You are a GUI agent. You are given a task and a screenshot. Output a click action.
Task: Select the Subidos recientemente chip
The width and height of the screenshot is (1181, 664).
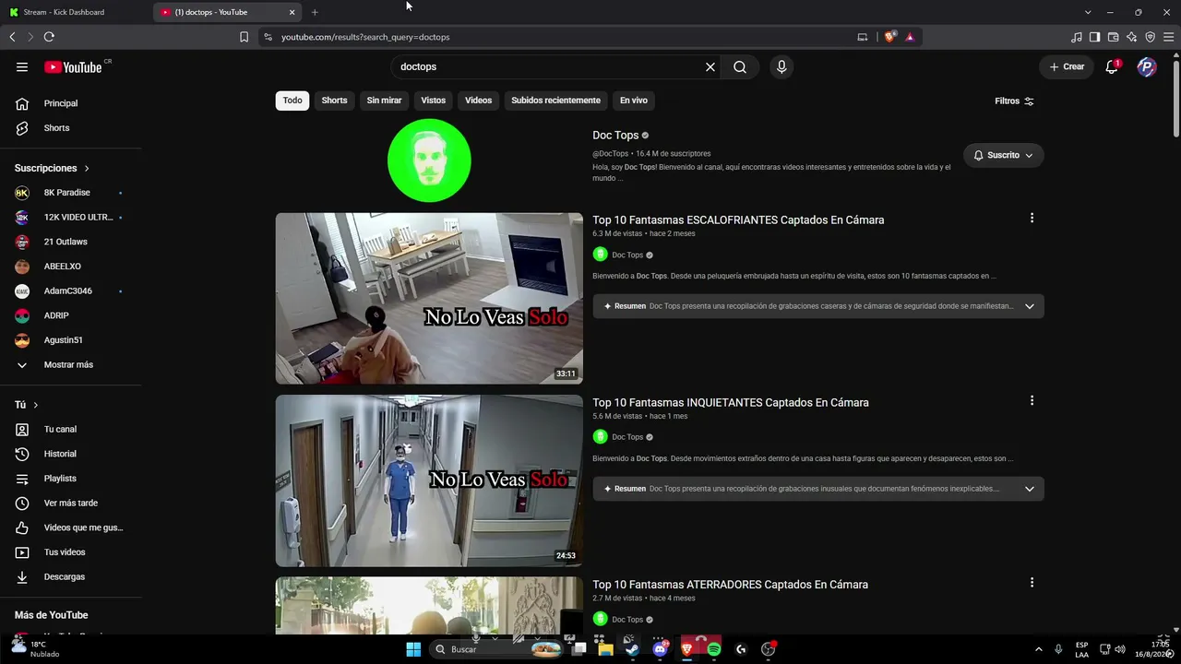point(555,101)
